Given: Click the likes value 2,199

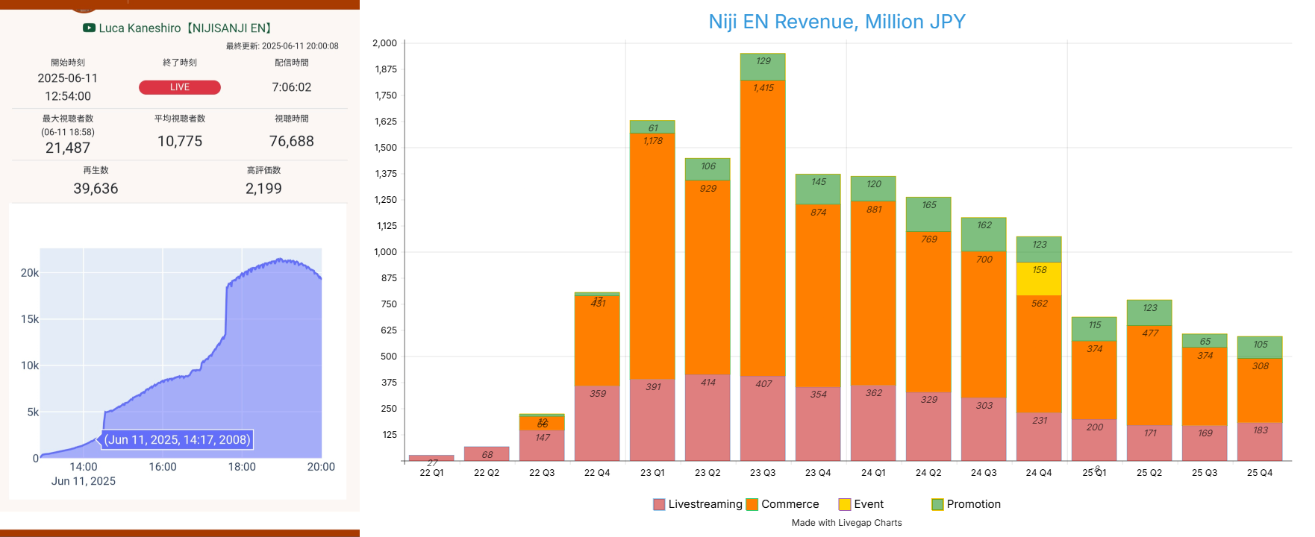Looking at the screenshot, I should tap(263, 189).
